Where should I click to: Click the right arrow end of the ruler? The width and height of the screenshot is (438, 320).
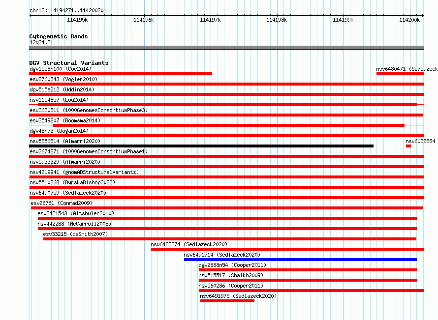pyautogui.click(x=423, y=15)
